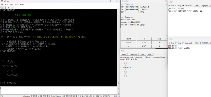Open the Help menu
The width and height of the screenshot is (211, 97).
tap(22, 5)
